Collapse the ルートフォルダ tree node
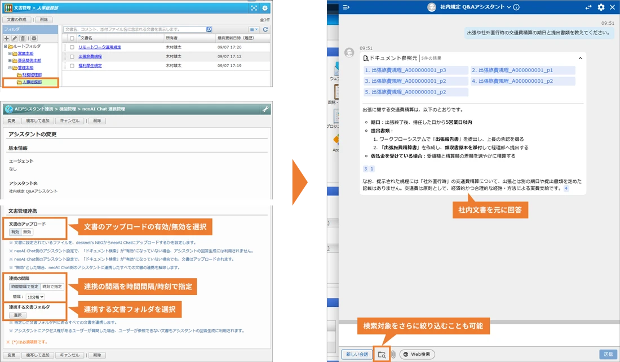 coord(6,47)
